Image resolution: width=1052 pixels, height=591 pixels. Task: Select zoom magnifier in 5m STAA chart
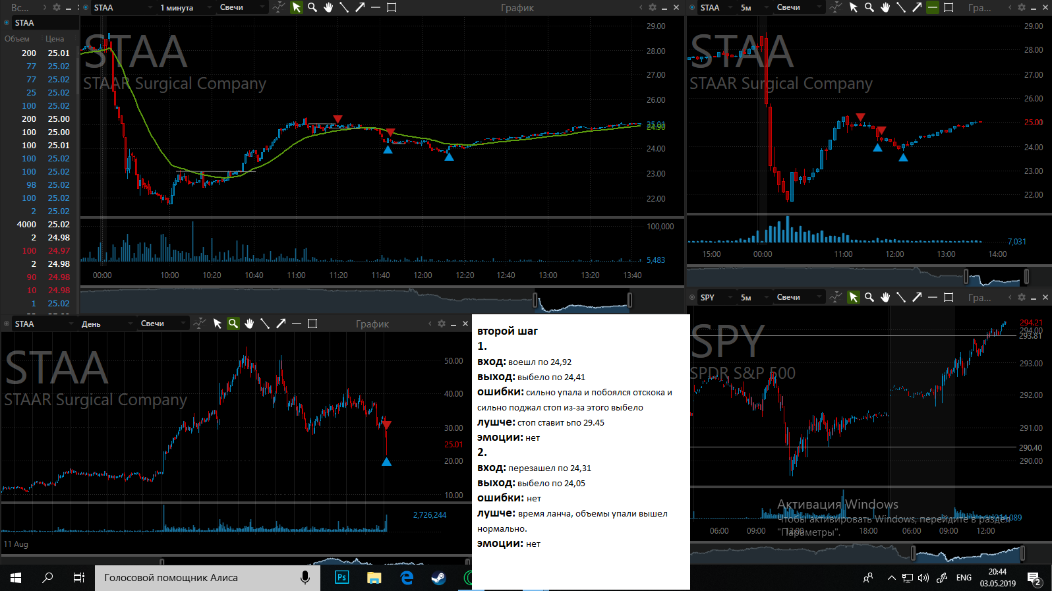coord(869,7)
